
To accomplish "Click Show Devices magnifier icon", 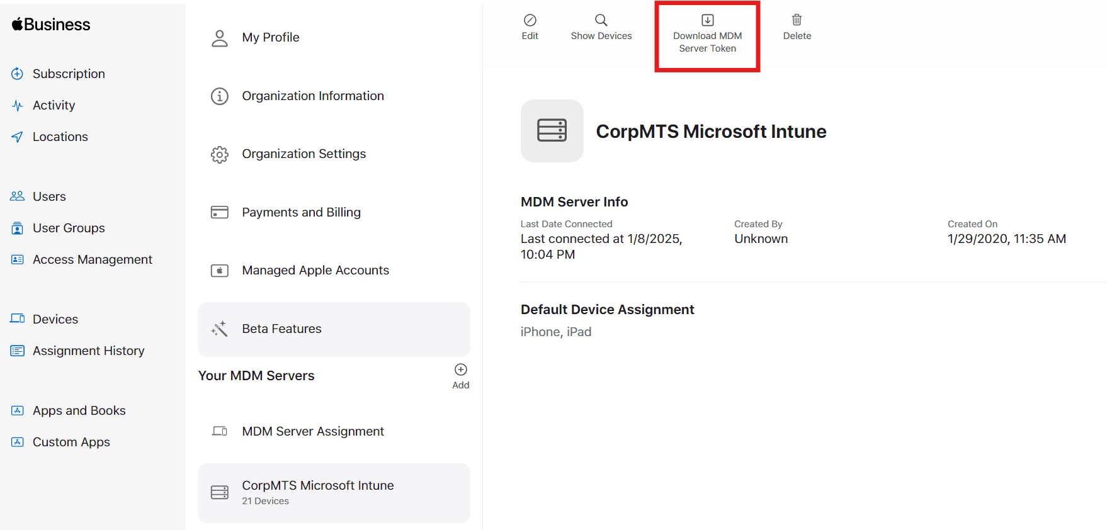I will pyautogui.click(x=601, y=20).
